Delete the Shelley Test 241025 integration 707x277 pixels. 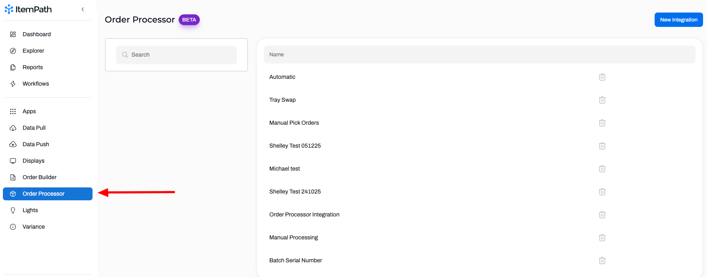click(602, 192)
